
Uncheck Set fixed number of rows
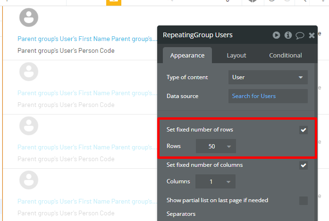tap(304, 130)
